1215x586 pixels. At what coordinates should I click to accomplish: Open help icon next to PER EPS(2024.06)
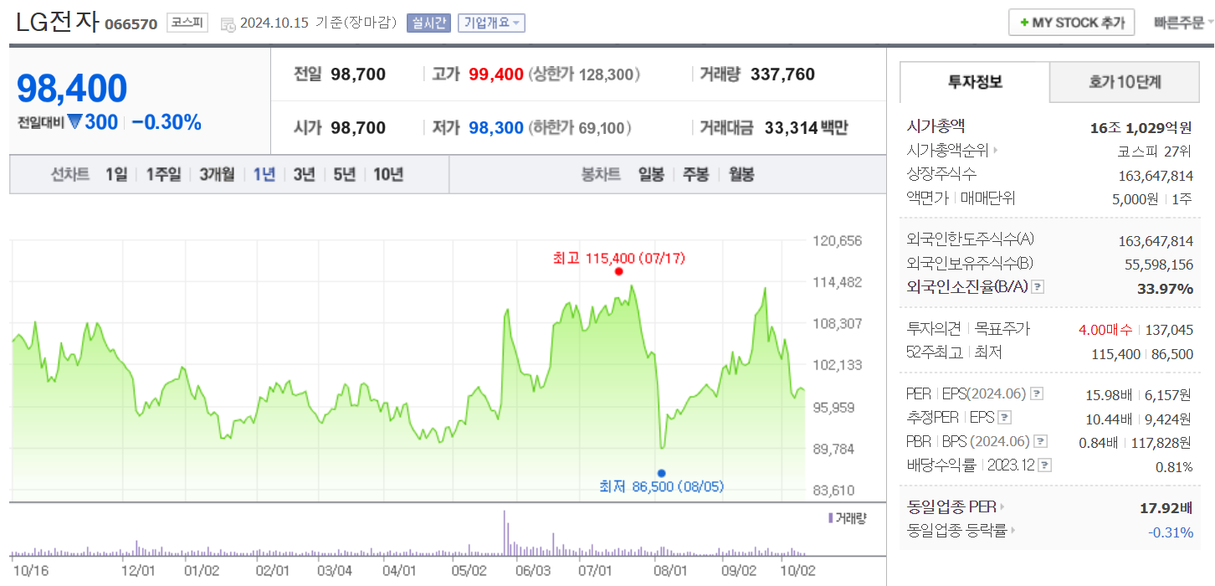[x=1036, y=393]
